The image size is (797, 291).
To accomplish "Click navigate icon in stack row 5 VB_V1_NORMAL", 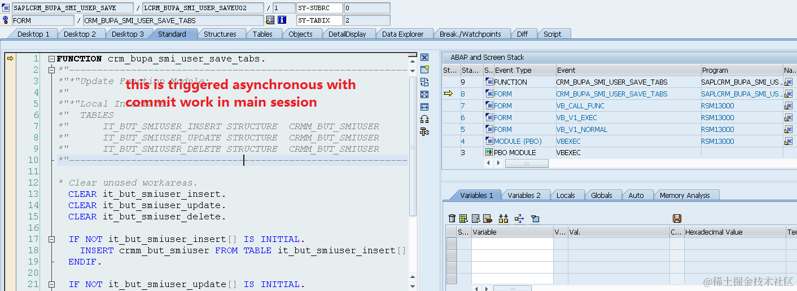I will coord(789,130).
